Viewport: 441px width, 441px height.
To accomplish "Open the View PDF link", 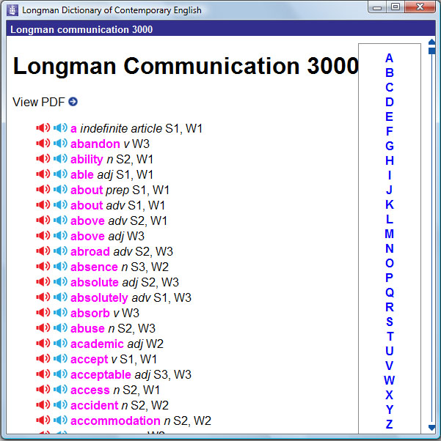I will click(x=39, y=102).
